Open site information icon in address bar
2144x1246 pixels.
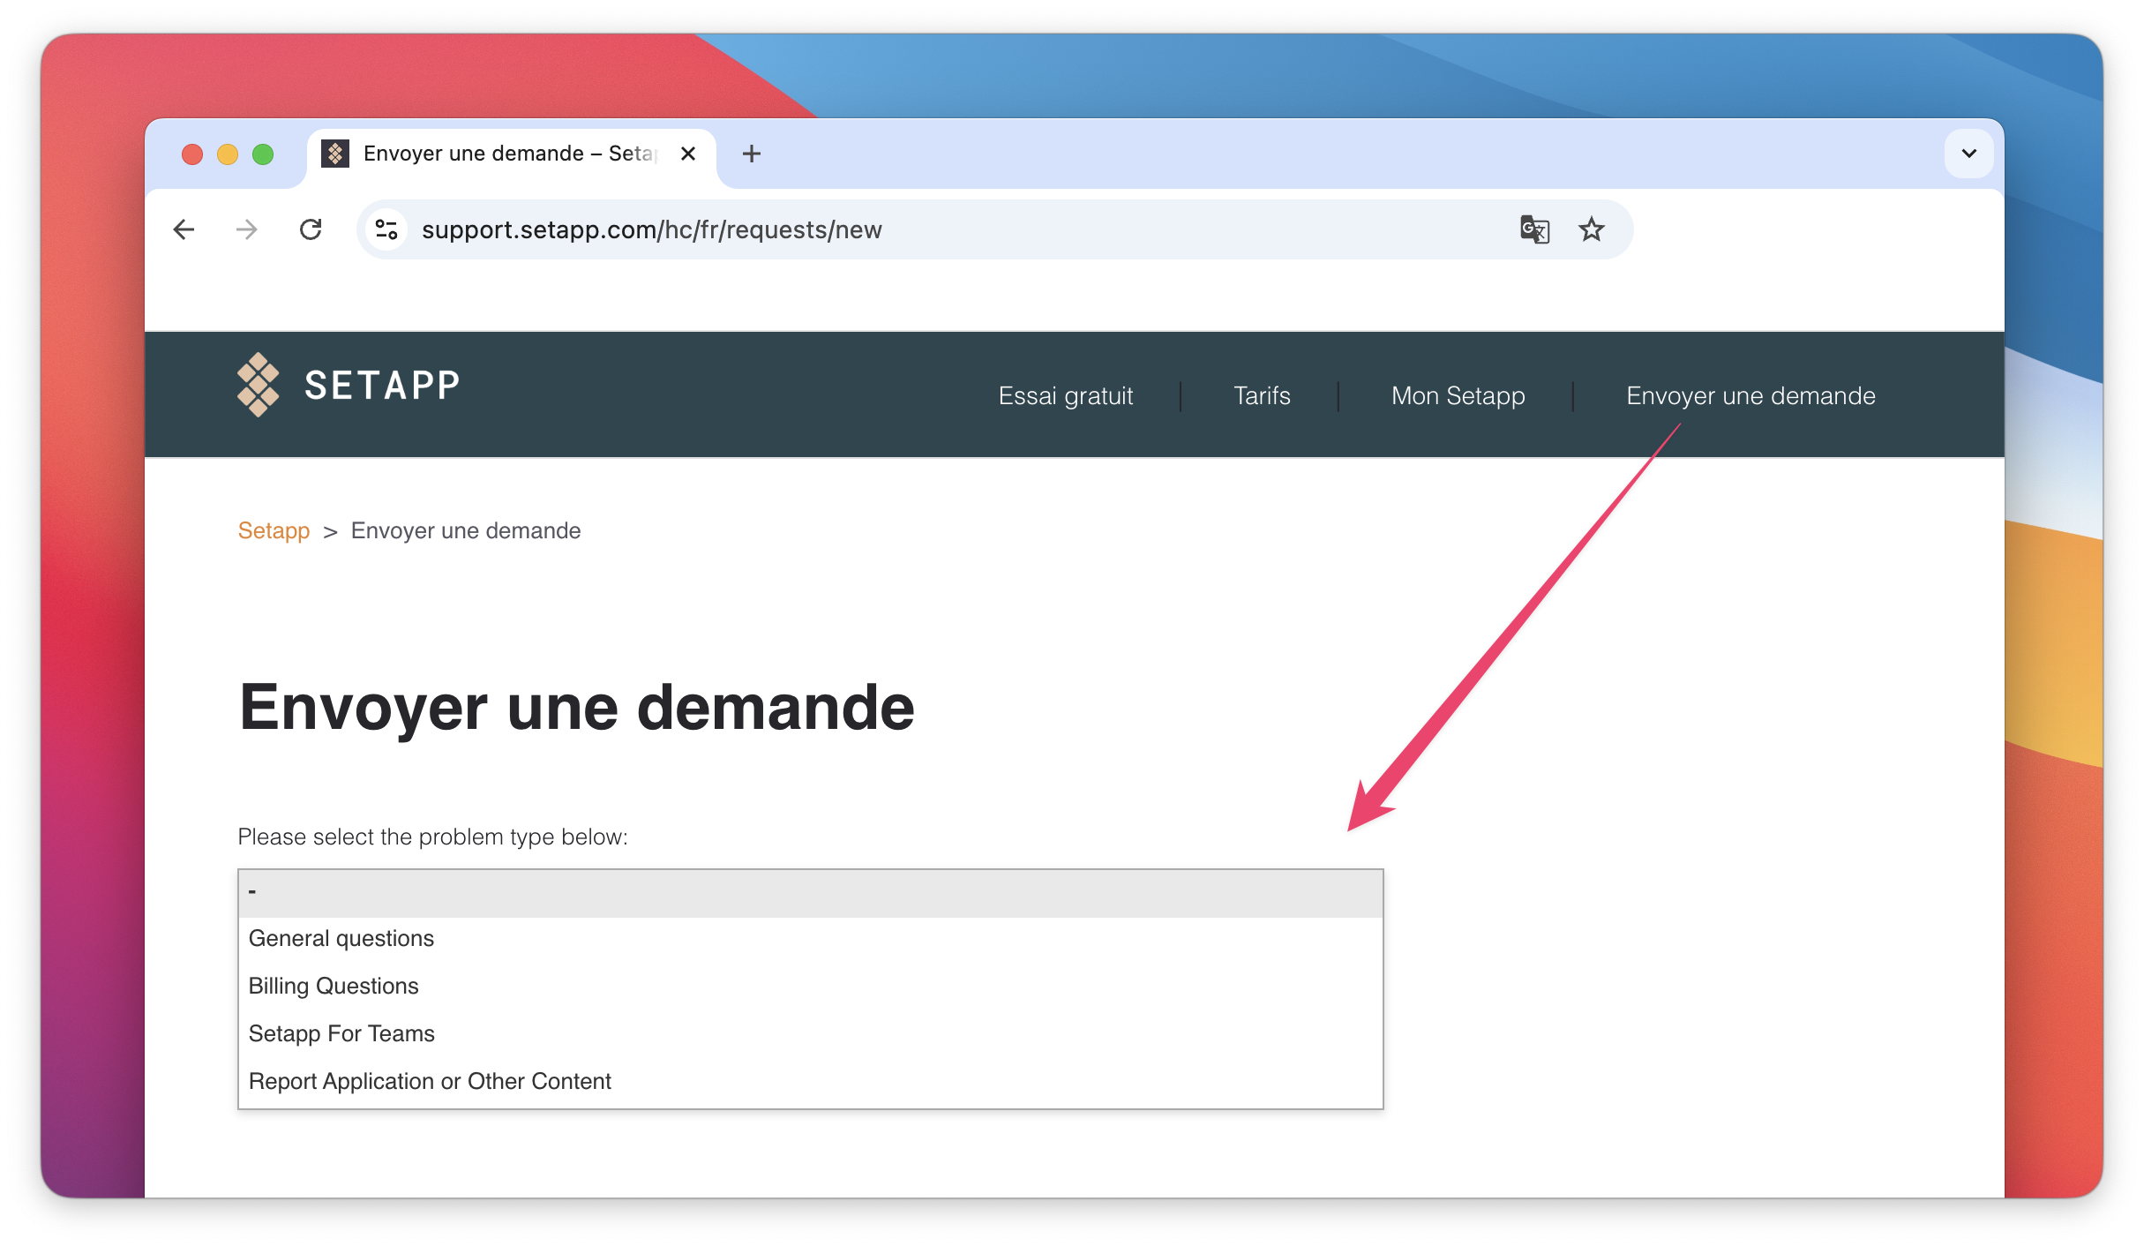(x=386, y=229)
